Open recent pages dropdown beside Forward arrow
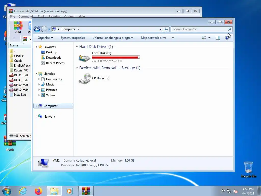 [49, 29]
